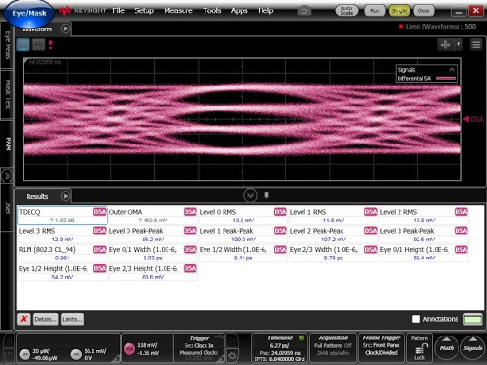Click the Differential 5A pink color swatch
The image size is (487, 365).
[445, 78]
